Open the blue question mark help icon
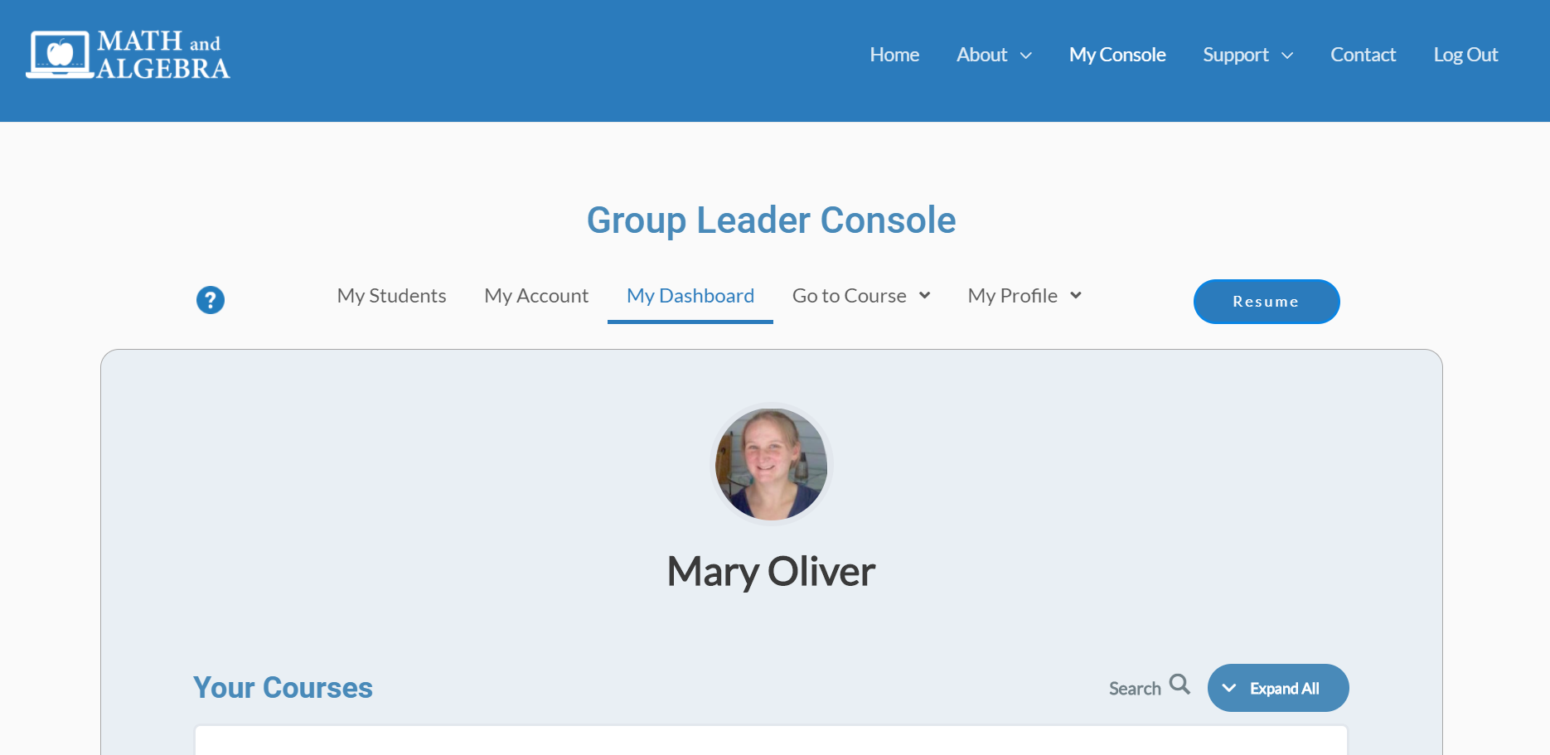Image resolution: width=1550 pixels, height=755 pixels. [211, 300]
